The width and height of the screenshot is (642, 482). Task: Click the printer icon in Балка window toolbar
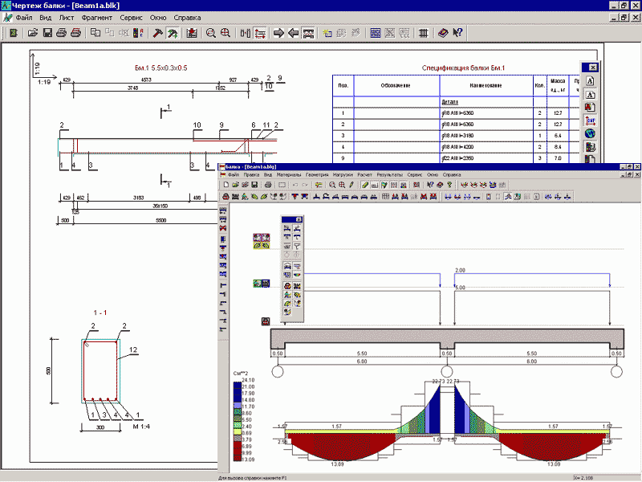(x=266, y=185)
